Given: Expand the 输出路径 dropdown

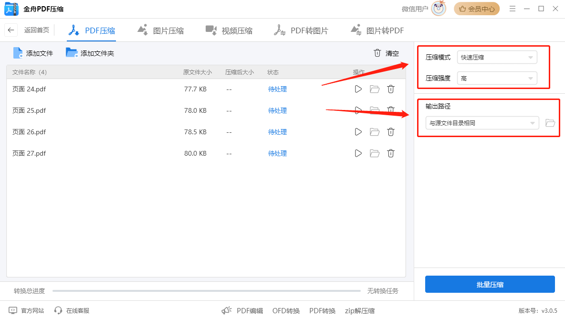Looking at the screenshot, I should [x=482, y=123].
